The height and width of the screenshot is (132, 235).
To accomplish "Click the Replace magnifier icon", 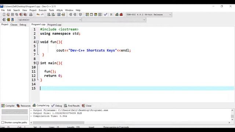I will click(x=53, y=15).
